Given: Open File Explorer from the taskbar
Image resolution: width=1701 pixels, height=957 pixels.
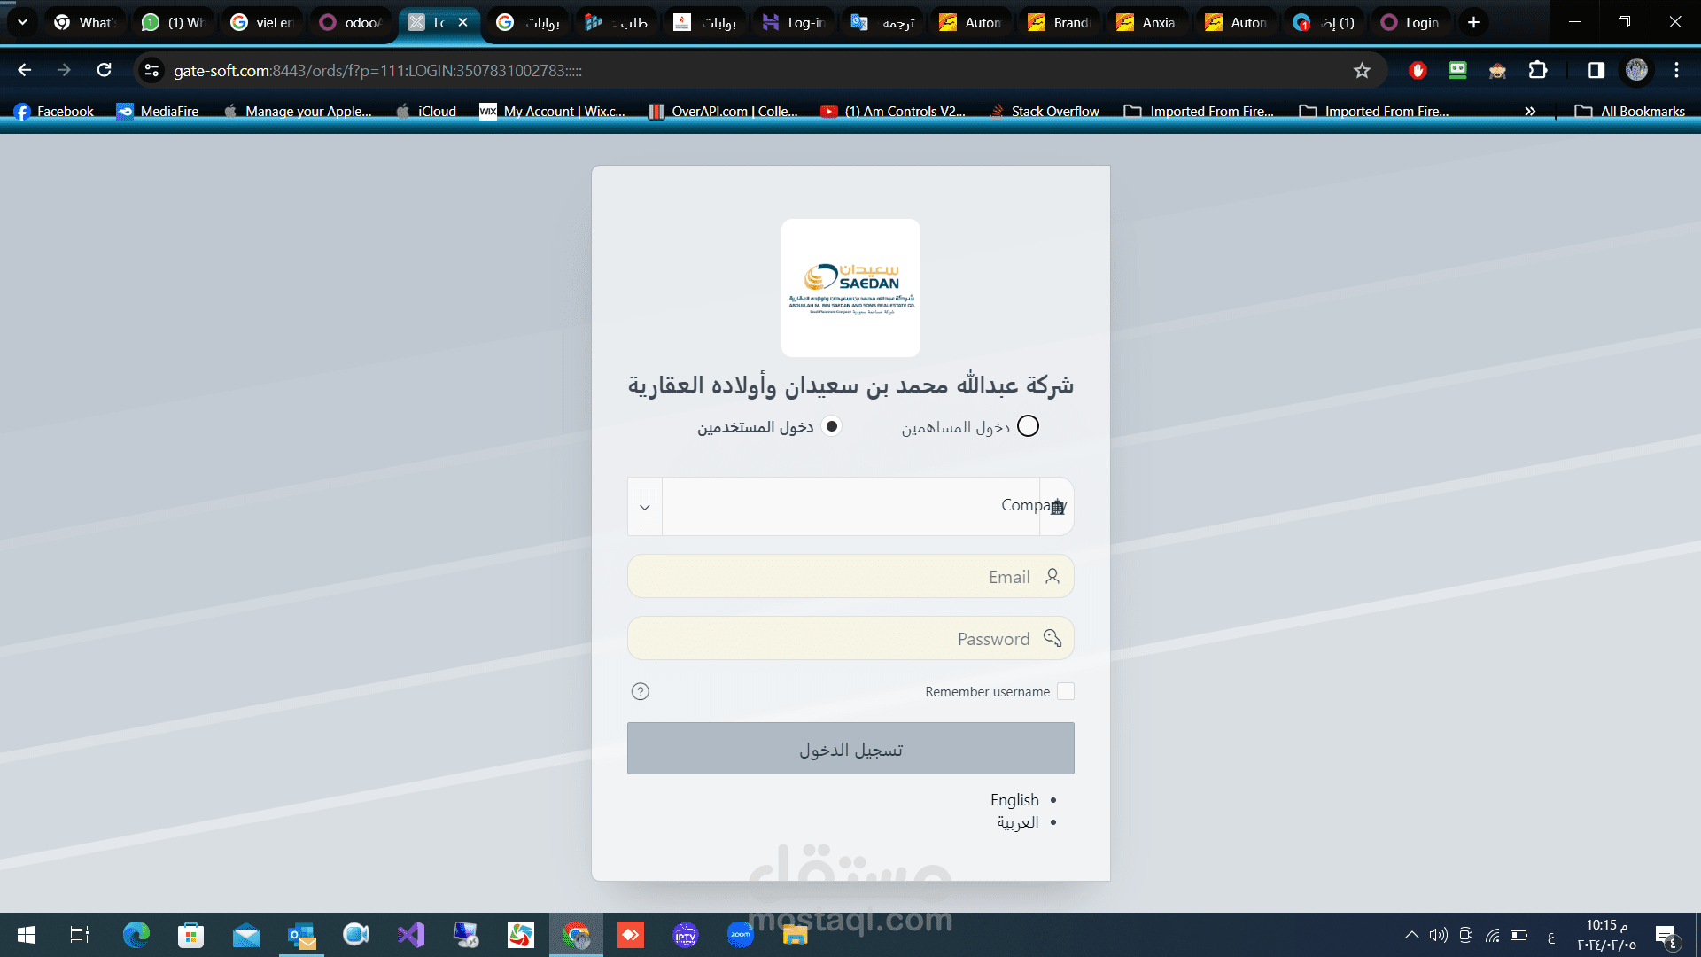Looking at the screenshot, I should click(x=796, y=935).
